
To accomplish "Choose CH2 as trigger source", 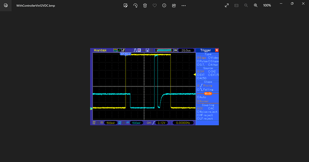I will click(212, 71).
